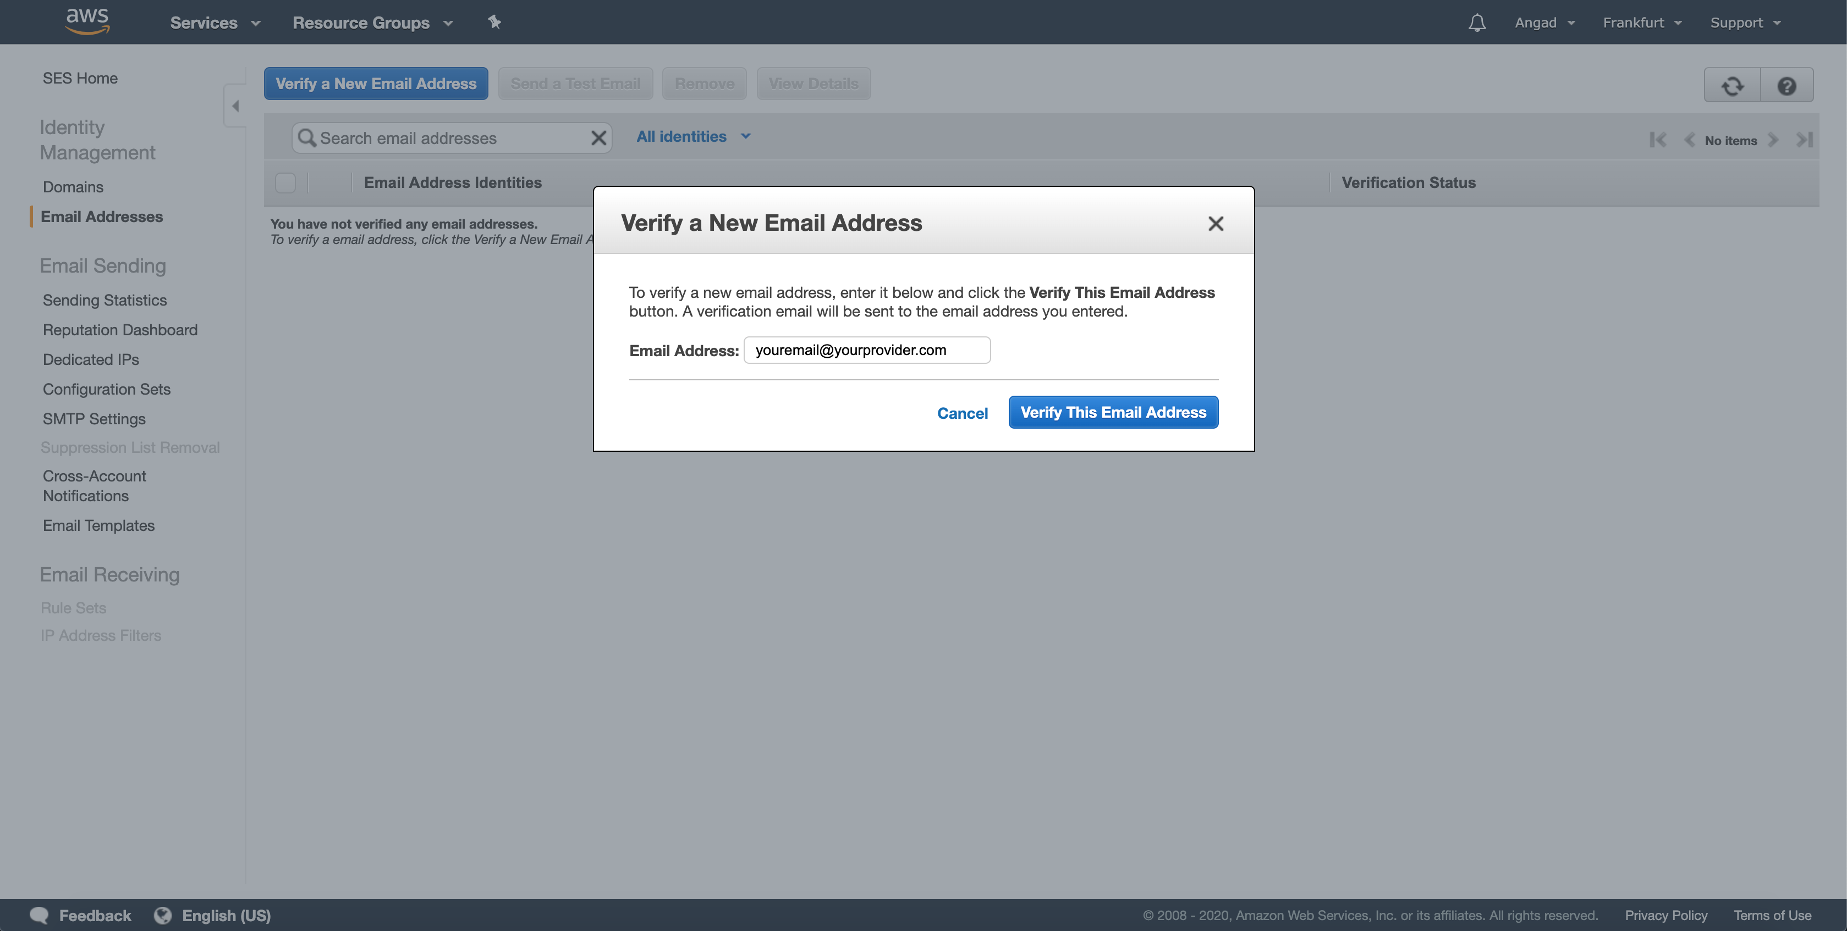Image resolution: width=1847 pixels, height=931 pixels.
Task: Jump to the last page of identities
Action: tap(1805, 140)
